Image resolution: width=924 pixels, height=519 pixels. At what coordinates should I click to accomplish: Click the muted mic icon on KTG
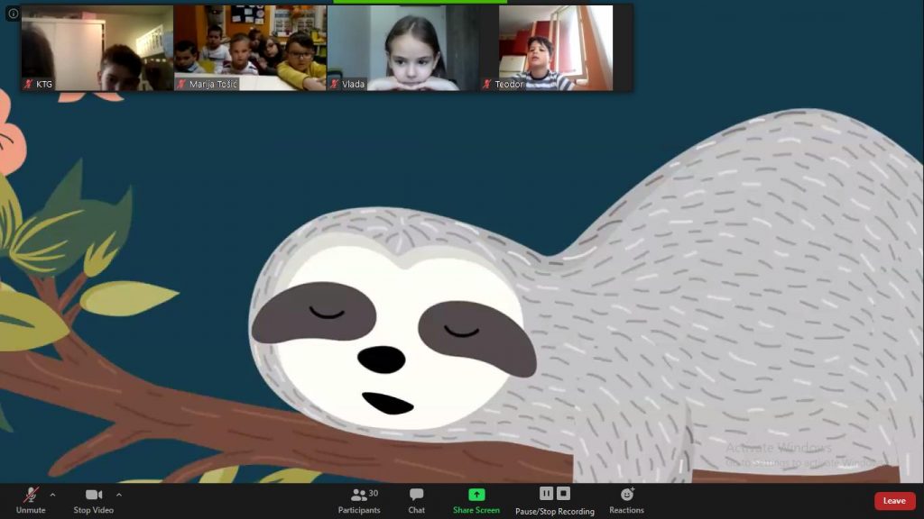(29, 84)
